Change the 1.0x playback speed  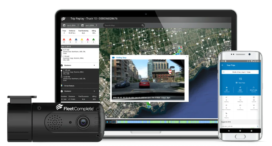114,122
